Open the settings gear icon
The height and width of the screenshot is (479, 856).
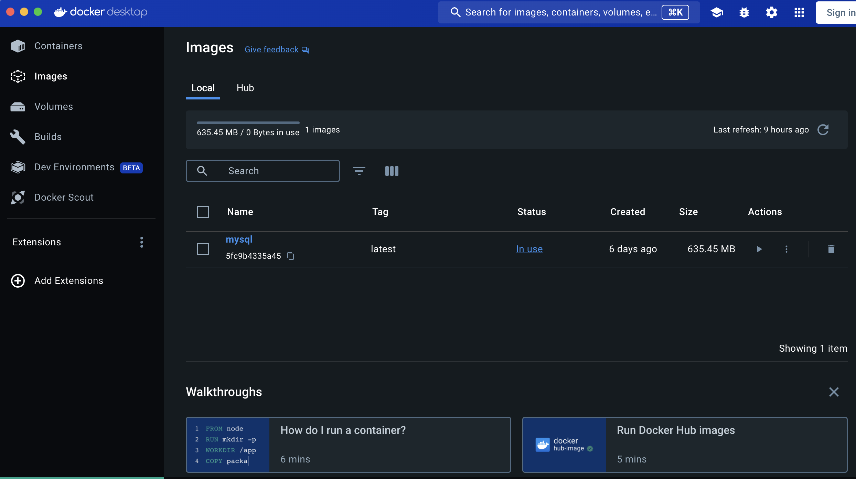click(x=771, y=12)
